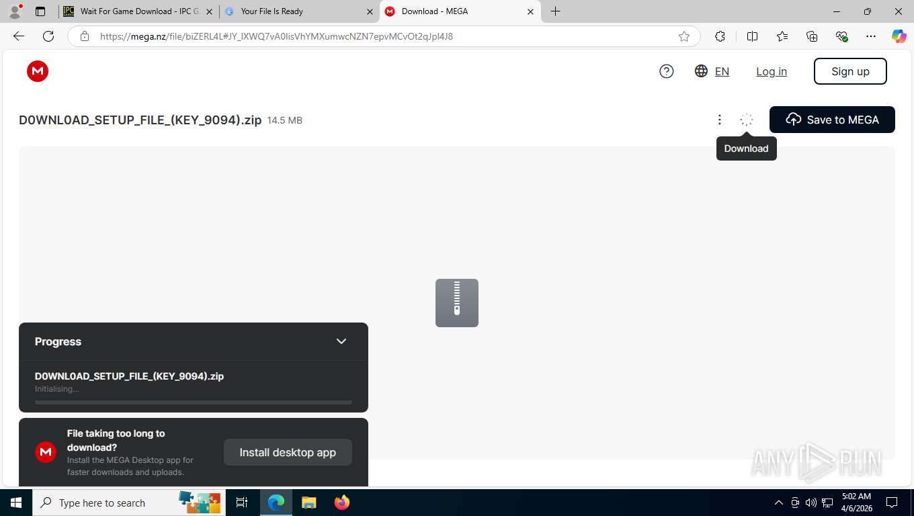Open a new browser tab
914x516 pixels.
coord(555,11)
